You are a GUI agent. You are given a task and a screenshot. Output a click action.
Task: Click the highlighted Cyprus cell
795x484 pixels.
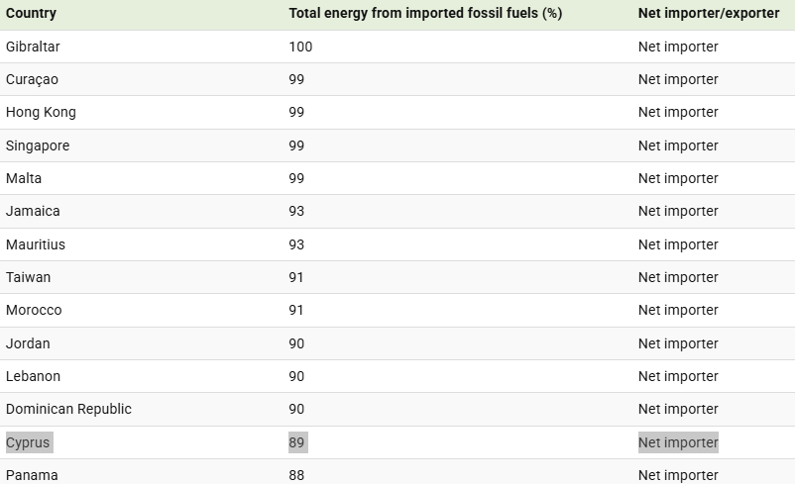coord(28,442)
